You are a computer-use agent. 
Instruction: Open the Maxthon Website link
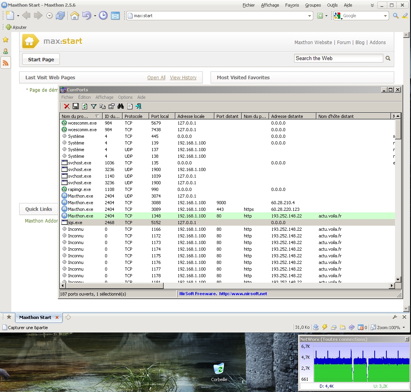click(x=313, y=43)
